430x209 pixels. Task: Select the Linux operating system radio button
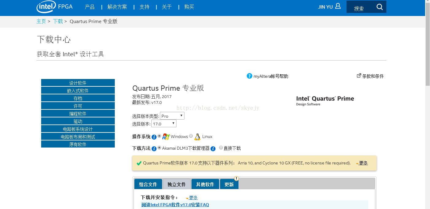point(191,136)
